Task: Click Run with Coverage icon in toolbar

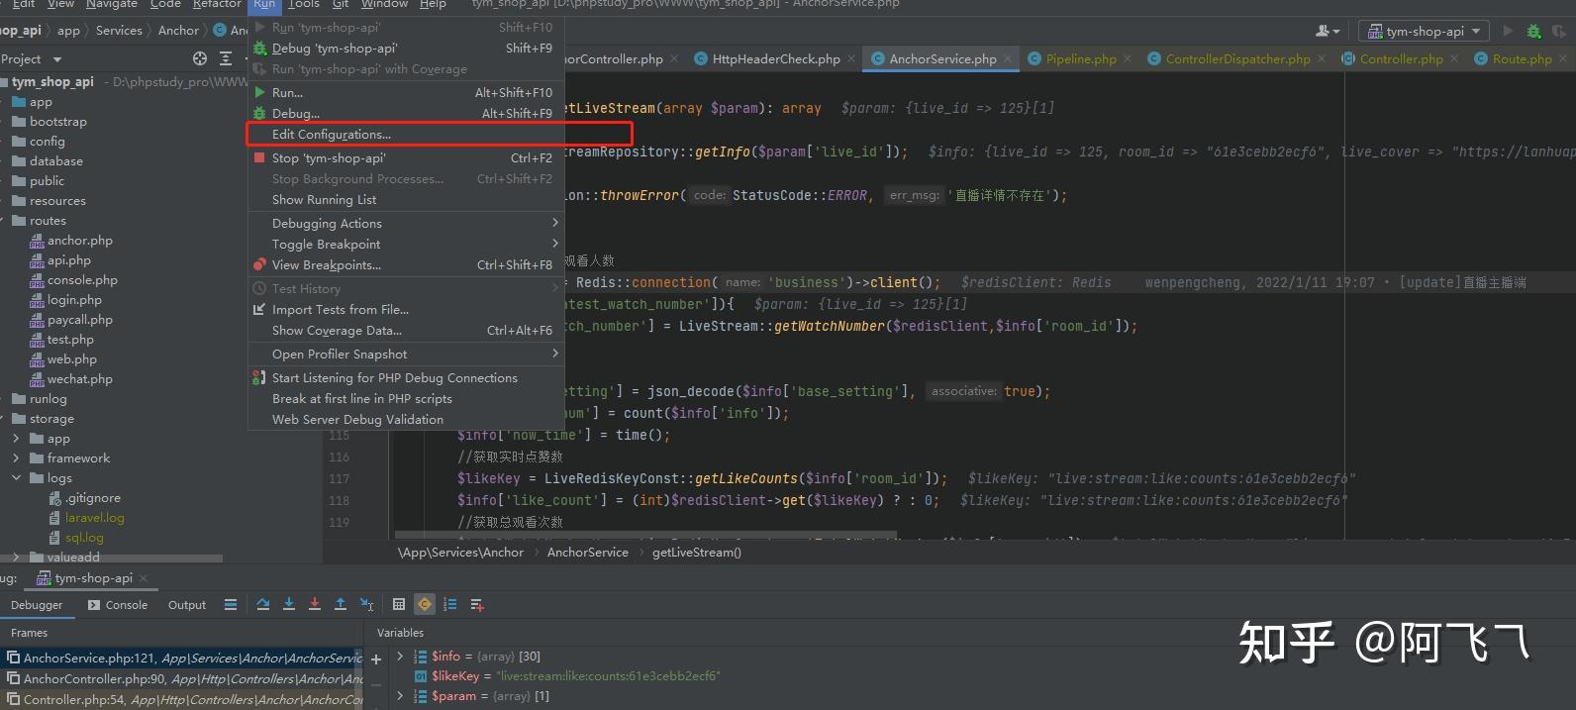Action: click(1560, 31)
